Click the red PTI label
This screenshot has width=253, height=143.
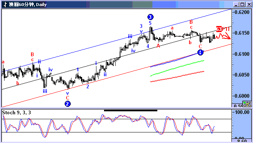[225, 29]
